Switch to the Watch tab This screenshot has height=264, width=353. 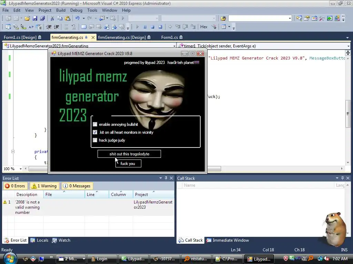click(x=61, y=240)
